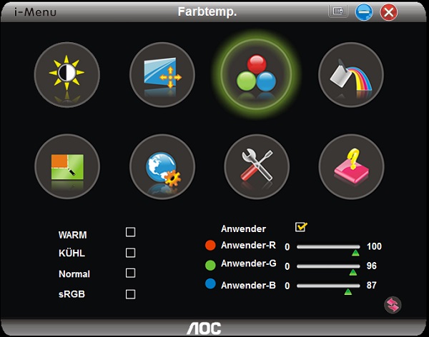Open the Luminance brightness/contrast icon
Screen dimensions: 429x337
(x=66, y=75)
